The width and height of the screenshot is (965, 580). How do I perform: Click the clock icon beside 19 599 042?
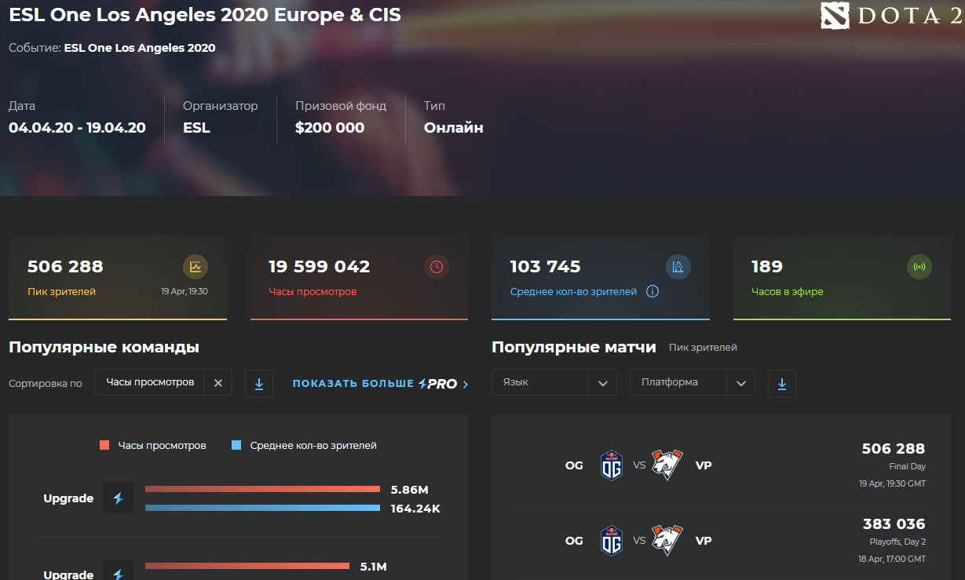point(437,267)
